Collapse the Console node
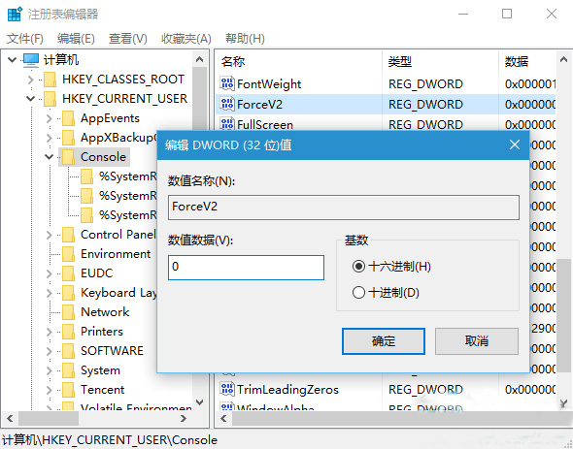The width and height of the screenshot is (573, 449). tap(49, 157)
